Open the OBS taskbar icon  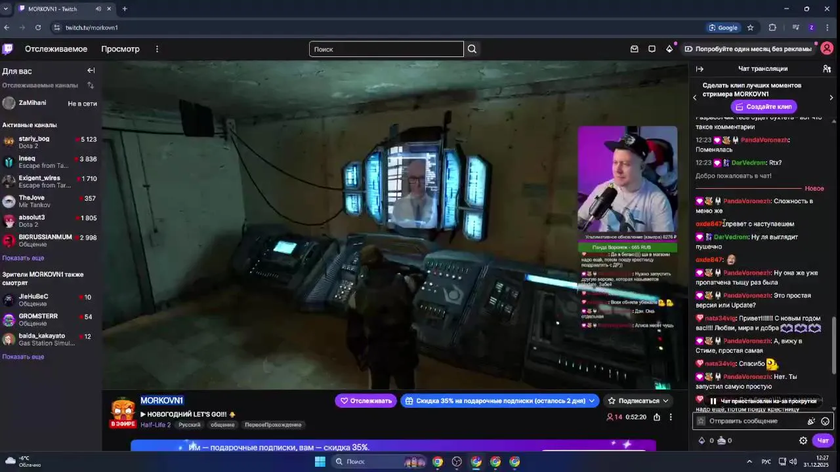(x=457, y=462)
